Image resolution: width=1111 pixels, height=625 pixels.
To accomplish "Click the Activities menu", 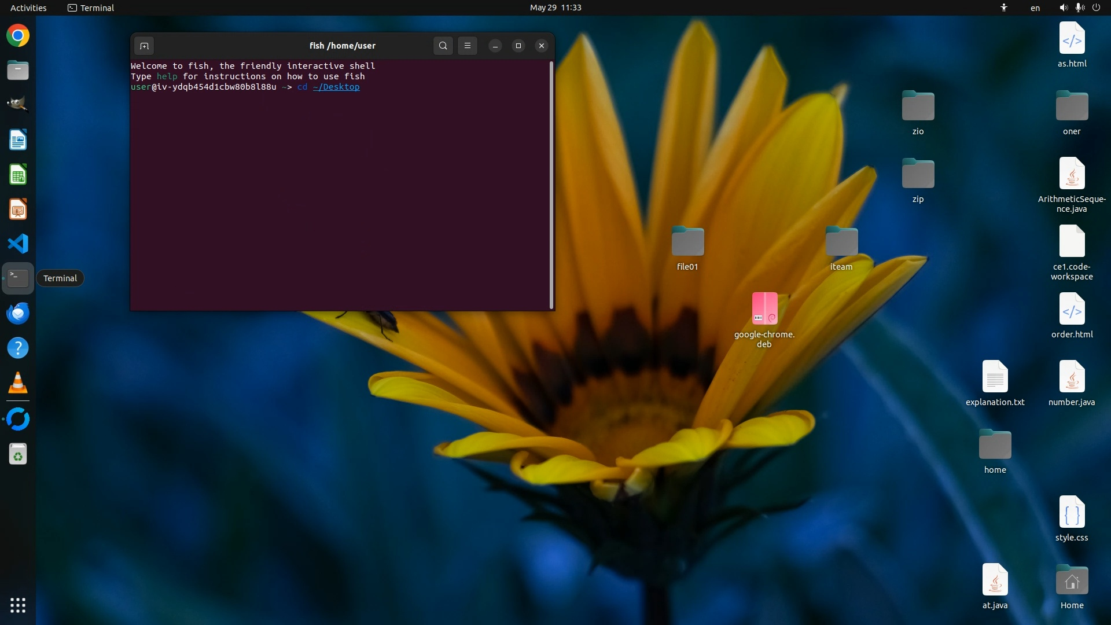I will 28,8.
